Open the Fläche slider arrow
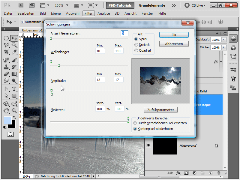 tap(223, 47)
